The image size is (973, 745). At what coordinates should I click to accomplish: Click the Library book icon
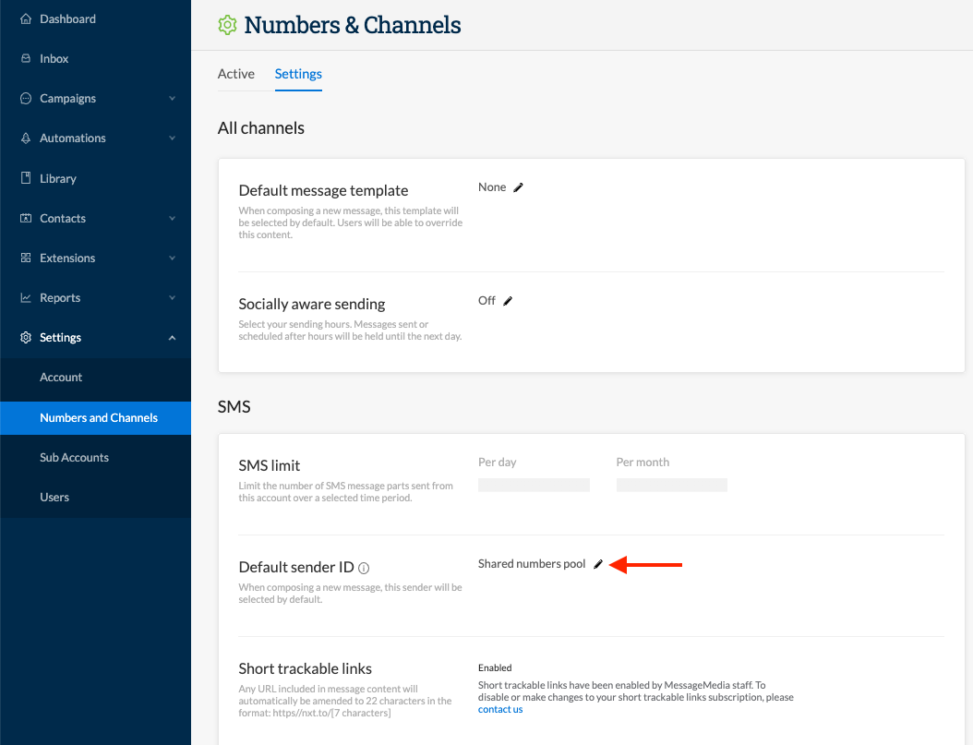[26, 178]
